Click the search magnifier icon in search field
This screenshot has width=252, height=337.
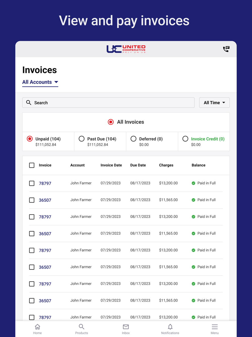point(29,103)
